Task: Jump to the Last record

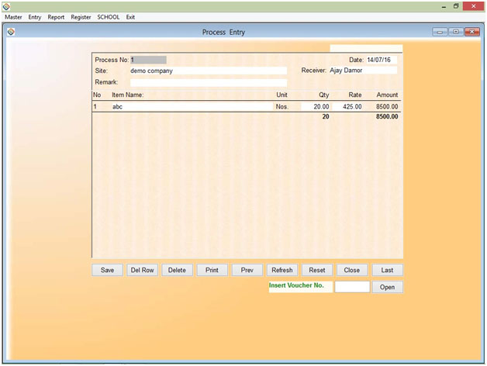Action: click(x=387, y=271)
